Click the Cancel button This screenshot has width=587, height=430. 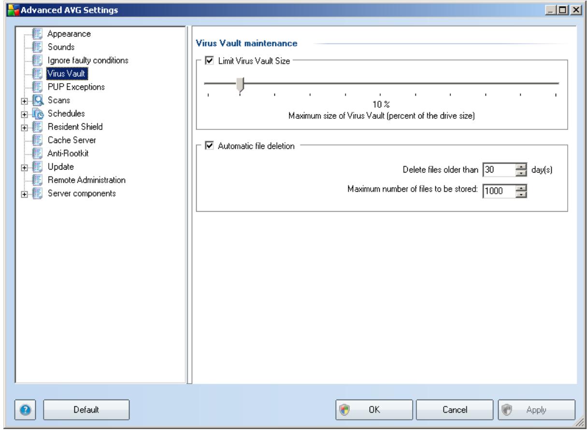click(454, 410)
